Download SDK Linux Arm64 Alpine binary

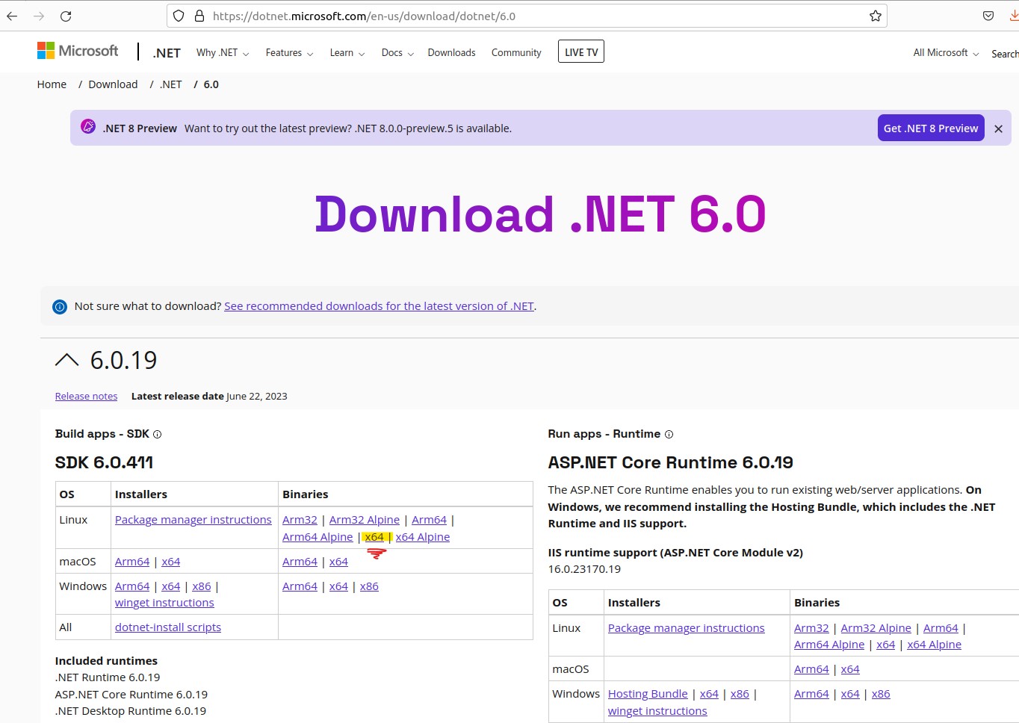pyautogui.click(x=318, y=537)
